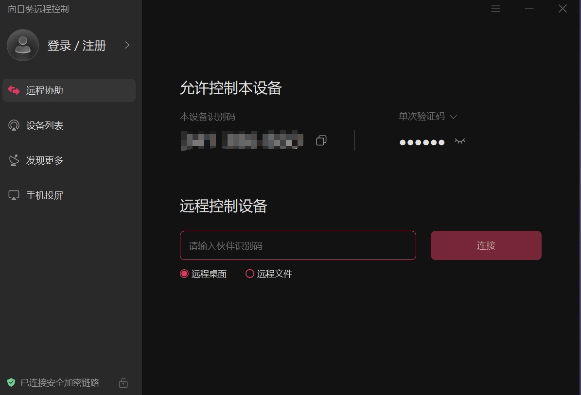Click the 登录 / 注册 link
The width and height of the screenshot is (581, 395).
(x=77, y=46)
